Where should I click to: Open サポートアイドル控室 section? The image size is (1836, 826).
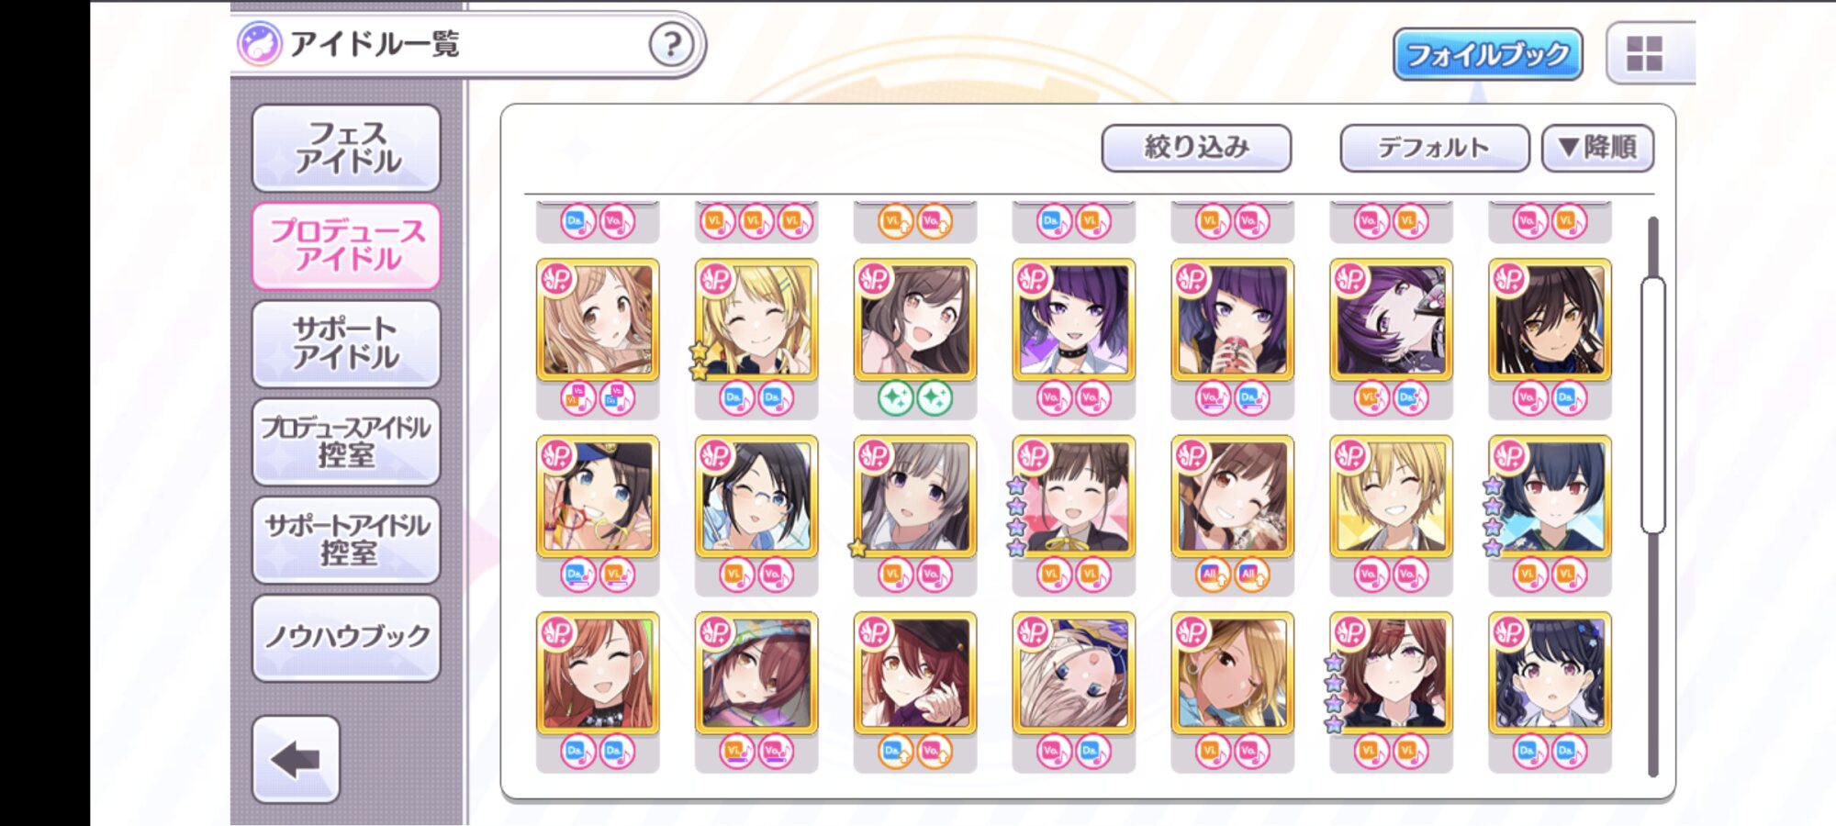click(x=346, y=540)
